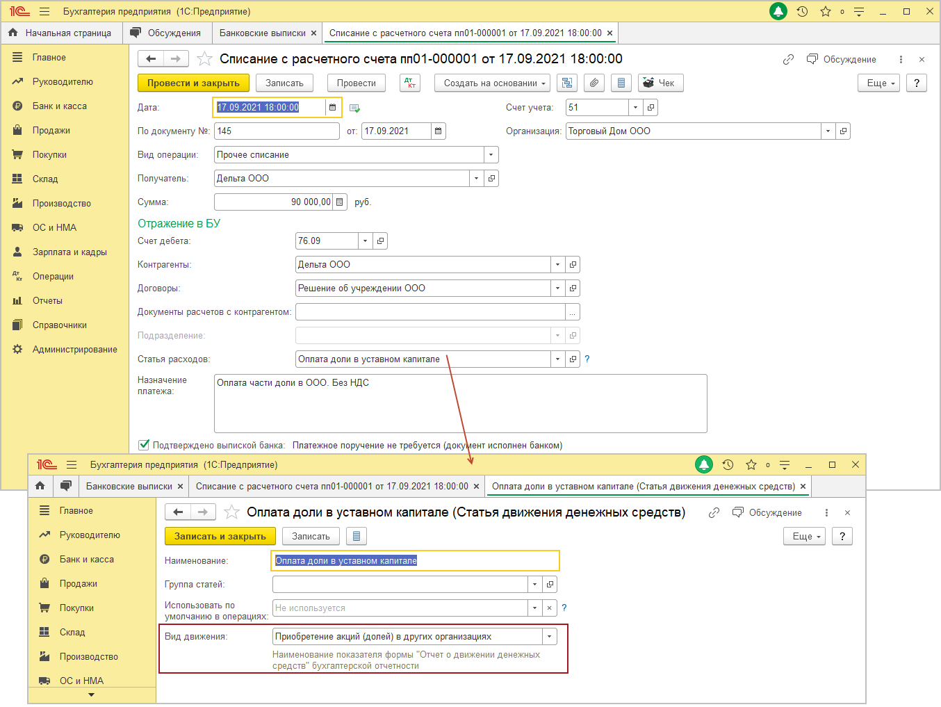Image resolution: width=941 pixels, height=707 pixels.
Task: Open calendar for the 'от' date 17.09.2021
Action: pos(438,131)
